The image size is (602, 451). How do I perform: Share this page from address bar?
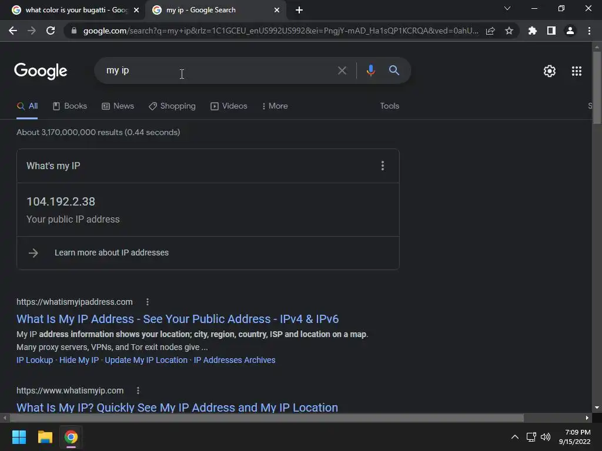[x=490, y=31]
